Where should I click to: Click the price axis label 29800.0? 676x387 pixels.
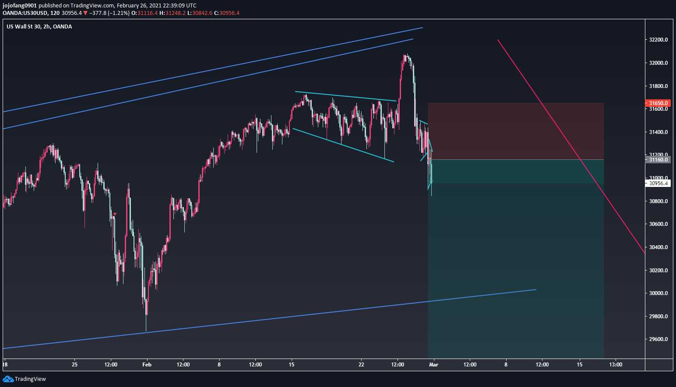tap(658, 317)
